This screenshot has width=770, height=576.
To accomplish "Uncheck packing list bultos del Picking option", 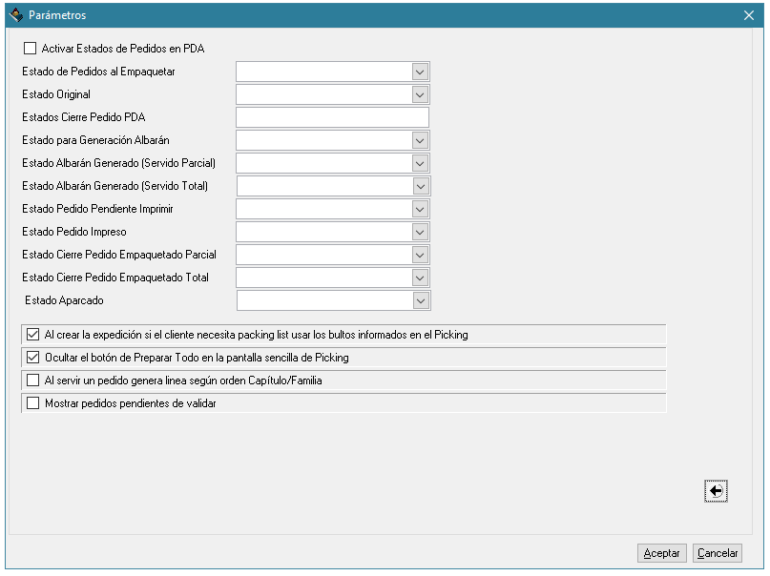I will tap(32, 335).
